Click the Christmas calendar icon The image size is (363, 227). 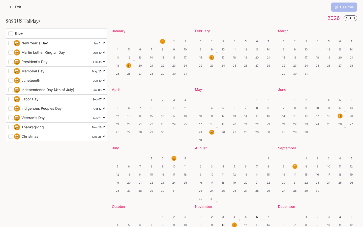(x=17, y=136)
